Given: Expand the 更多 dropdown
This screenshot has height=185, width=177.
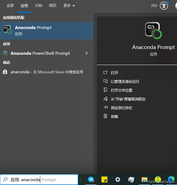Looking at the screenshot, I should click(69, 5).
